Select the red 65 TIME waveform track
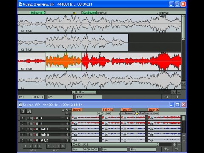The image size is (204, 153). [x=99, y=61]
